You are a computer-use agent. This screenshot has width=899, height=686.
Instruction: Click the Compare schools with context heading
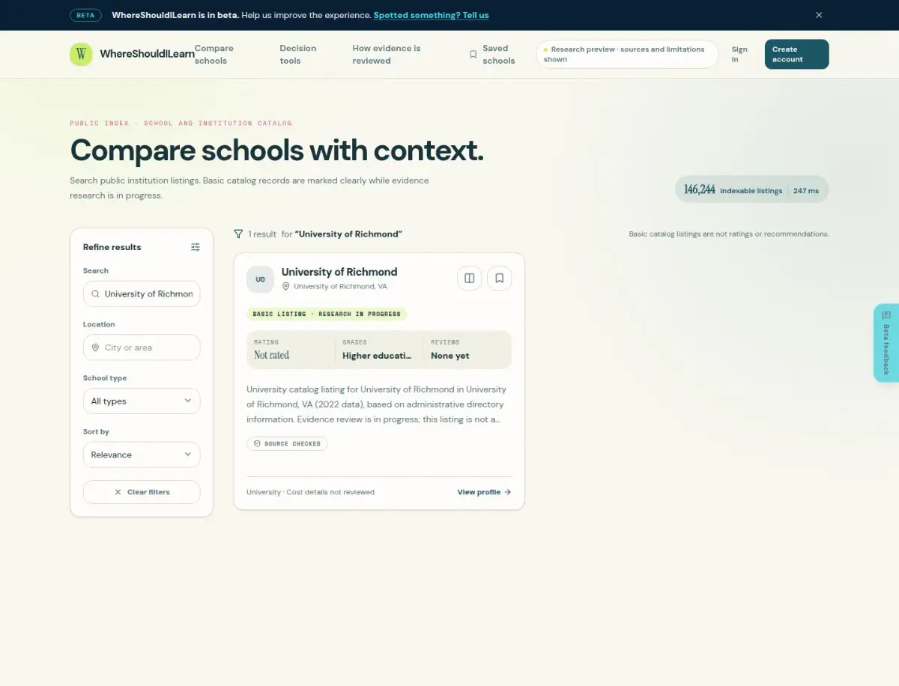[x=276, y=151]
